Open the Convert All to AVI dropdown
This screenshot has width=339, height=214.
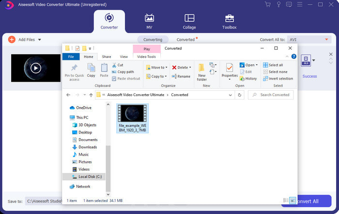tap(309, 40)
